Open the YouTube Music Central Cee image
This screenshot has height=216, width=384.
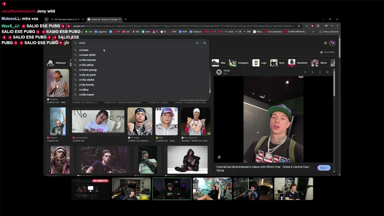pos(98,121)
